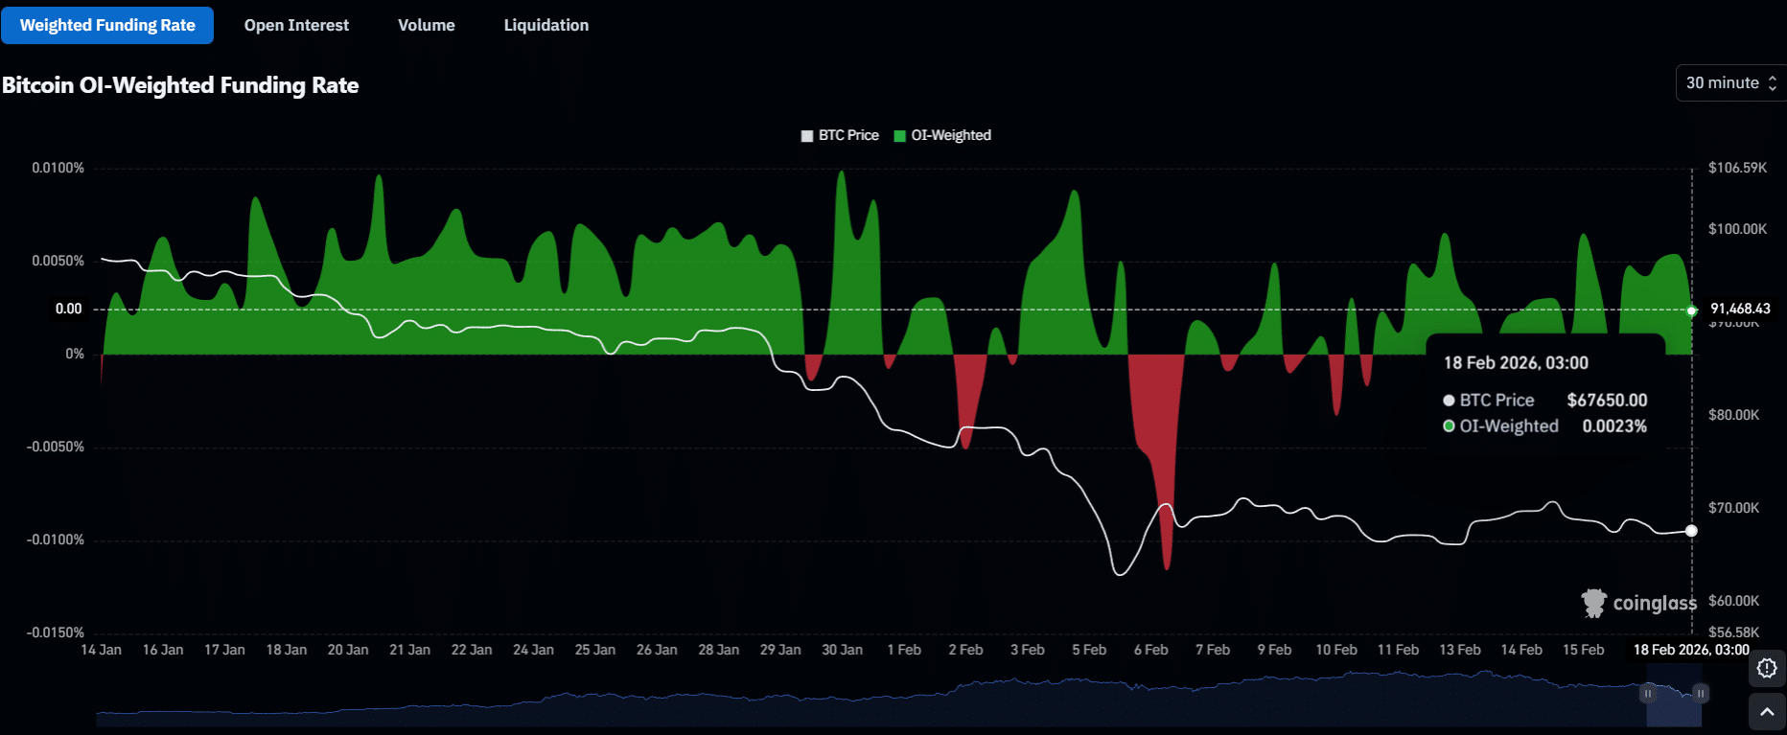Click the $100.00K price axis label
This screenshot has width=1787, height=735.
point(1737,229)
